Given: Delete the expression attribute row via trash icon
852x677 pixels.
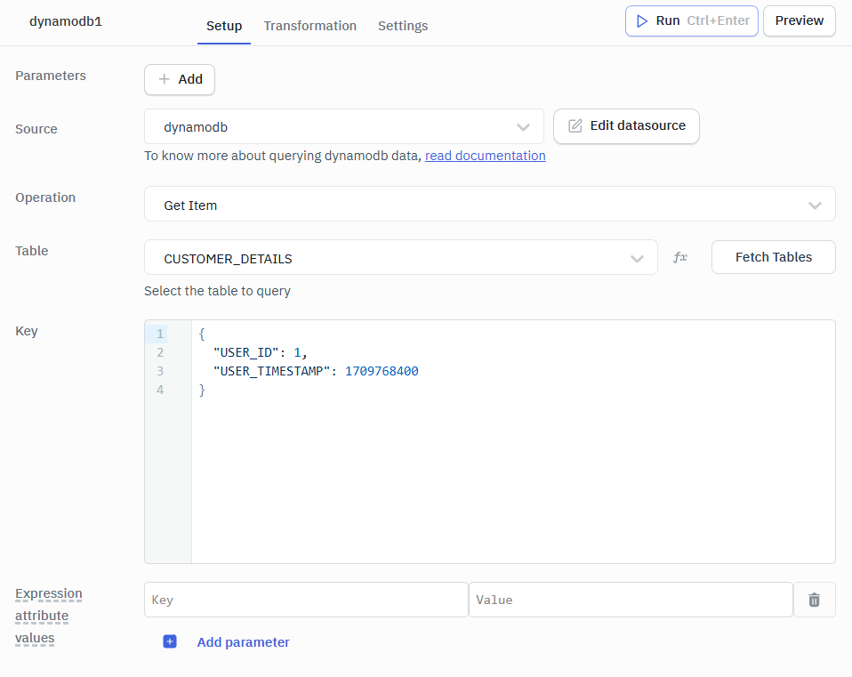Looking at the screenshot, I should click(814, 600).
